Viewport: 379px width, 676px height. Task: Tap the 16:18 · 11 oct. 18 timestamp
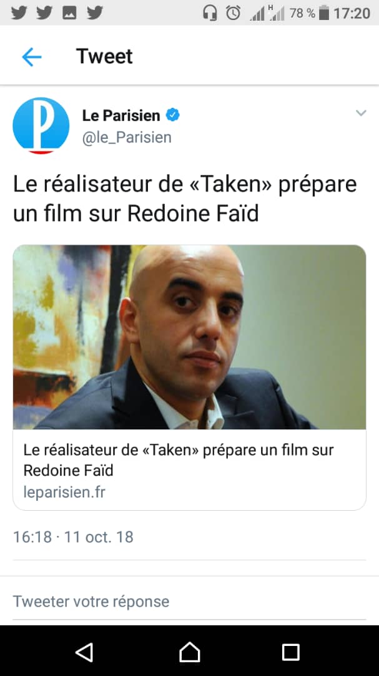tap(73, 537)
